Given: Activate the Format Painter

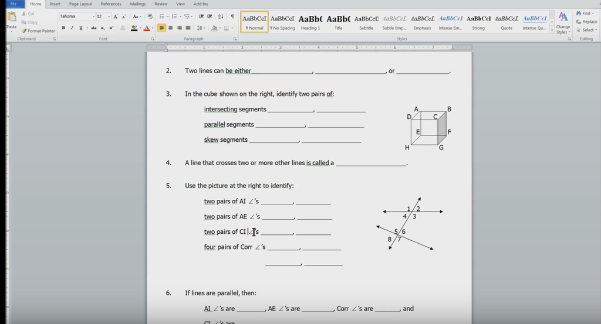Looking at the screenshot, I should point(38,30).
